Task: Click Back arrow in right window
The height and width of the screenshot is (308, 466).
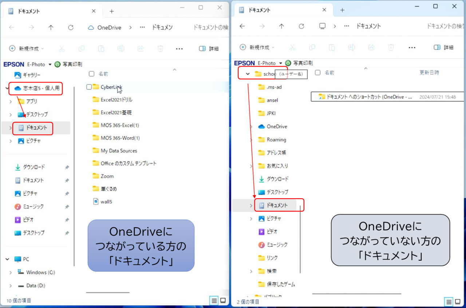Action: point(242,26)
